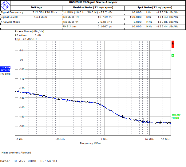Screen dimensions: 186x167
Task: Click the Residual PM value 18.749
Action: tap(105, 17)
